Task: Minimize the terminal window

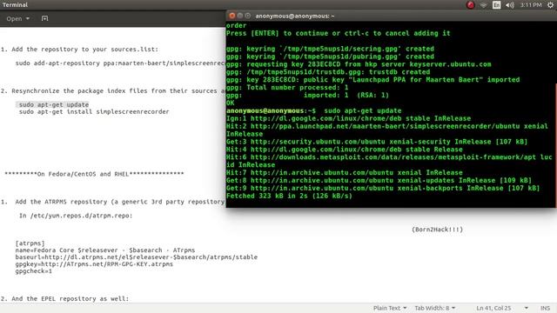Action: coord(240,16)
